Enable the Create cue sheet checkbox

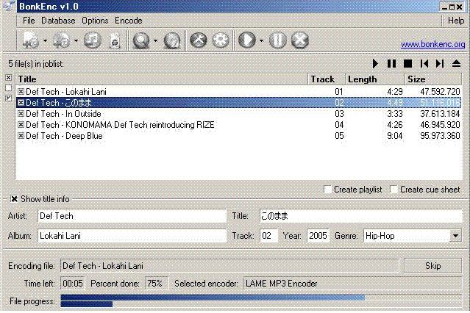[394, 190]
